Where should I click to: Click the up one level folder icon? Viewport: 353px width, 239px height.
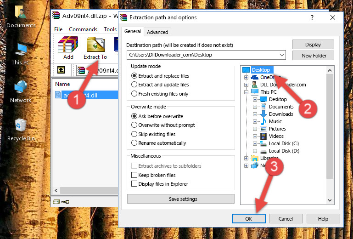(x=61, y=70)
